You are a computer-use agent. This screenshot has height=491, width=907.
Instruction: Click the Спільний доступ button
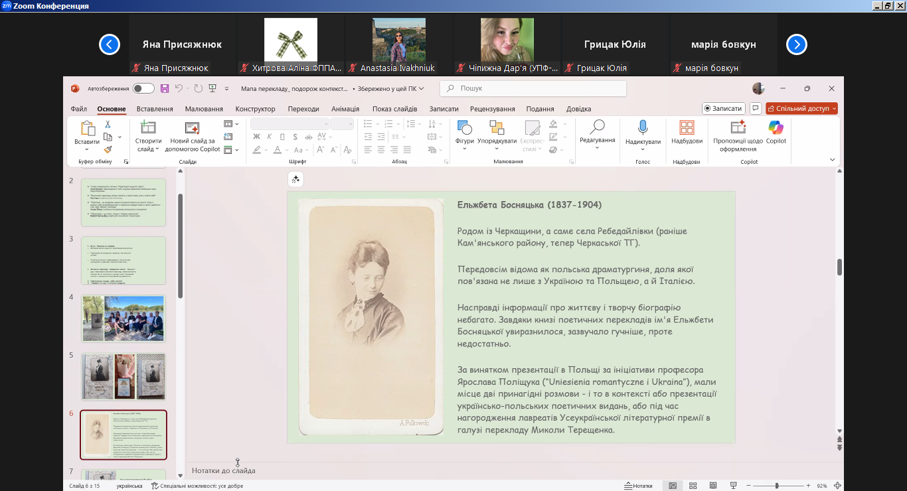801,108
